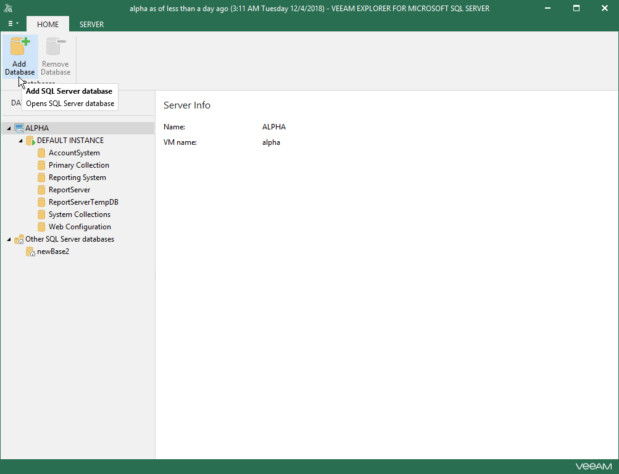Screen dimensions: 619x474
Task: Click the Server Info heading
Action: point(187,105)
